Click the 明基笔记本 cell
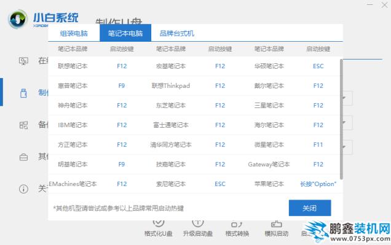The image size is (391, 245). tap(73, 165)
